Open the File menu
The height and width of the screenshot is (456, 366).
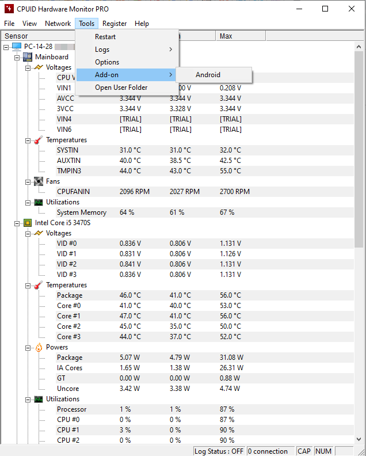(x=9, y=24)
